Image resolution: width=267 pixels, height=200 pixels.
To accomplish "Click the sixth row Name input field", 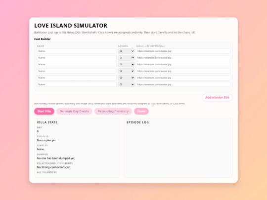I will [x=77, y=84].
